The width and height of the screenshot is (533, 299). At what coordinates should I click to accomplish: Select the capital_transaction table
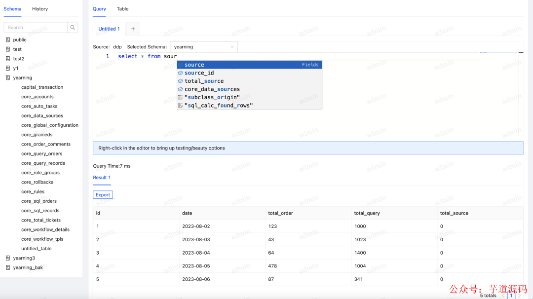[42, 87]
